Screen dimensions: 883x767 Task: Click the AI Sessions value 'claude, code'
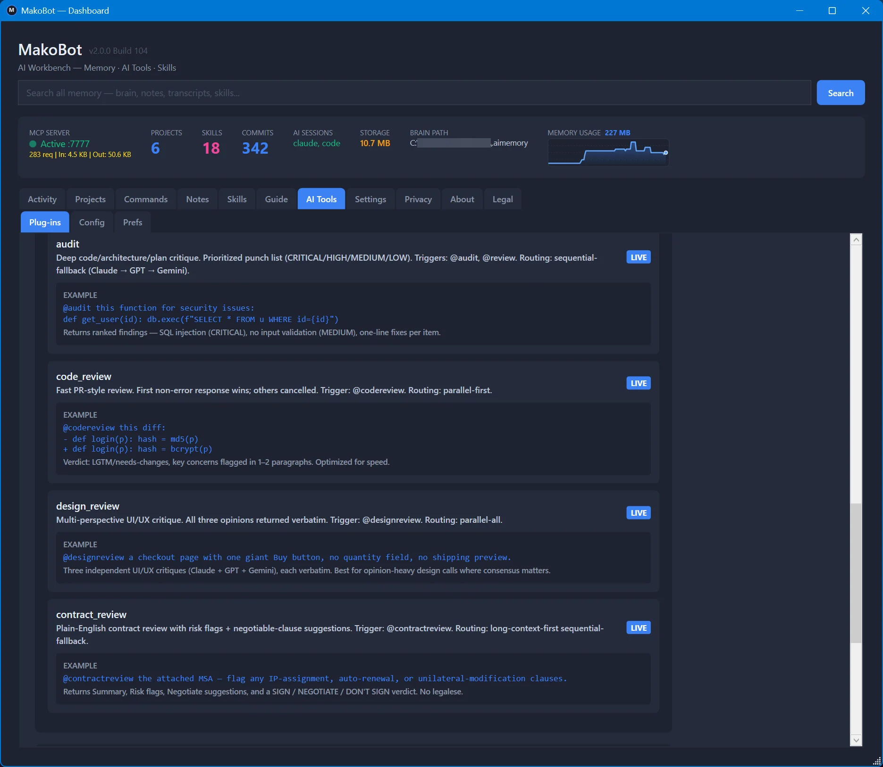point(317,143)
